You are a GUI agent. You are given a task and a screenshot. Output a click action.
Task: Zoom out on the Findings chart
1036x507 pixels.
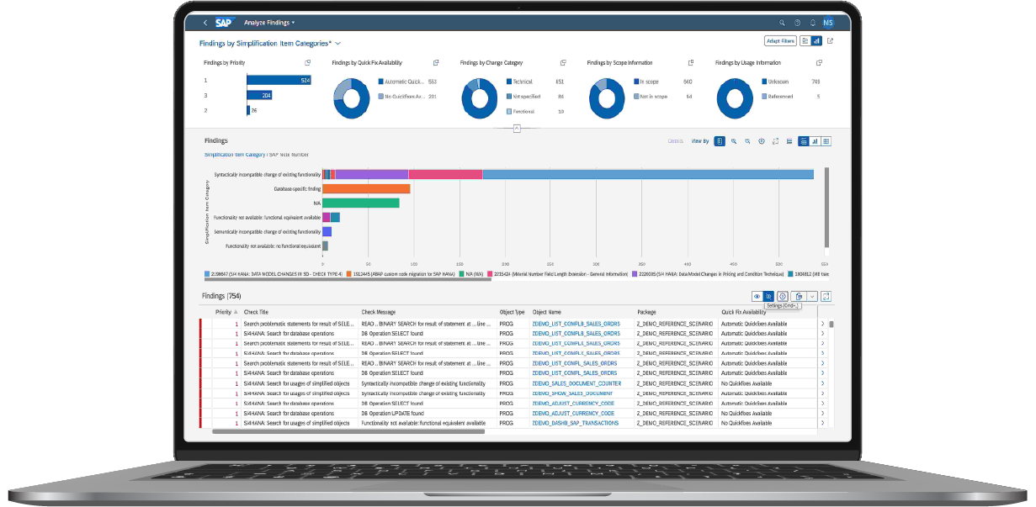click(x=747, y=141)
